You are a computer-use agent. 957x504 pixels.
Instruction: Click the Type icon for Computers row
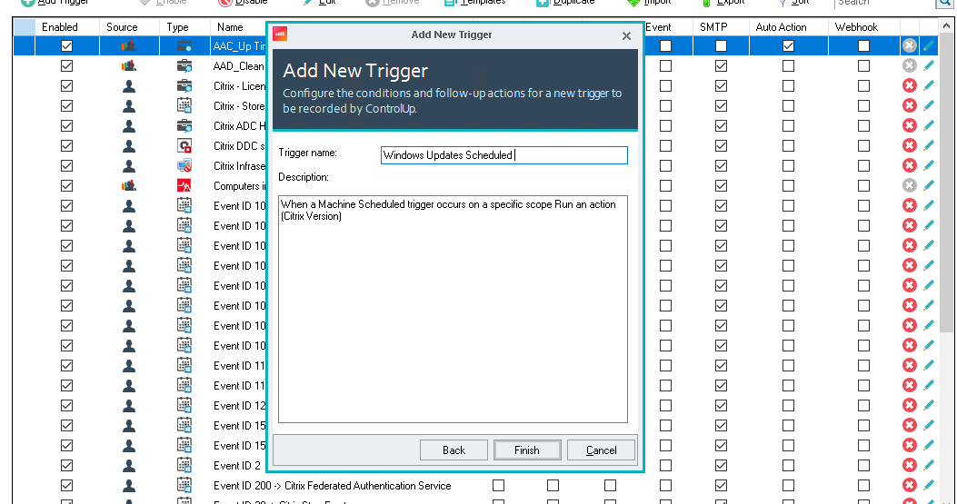pyautogui.click(x=184, y=186)
